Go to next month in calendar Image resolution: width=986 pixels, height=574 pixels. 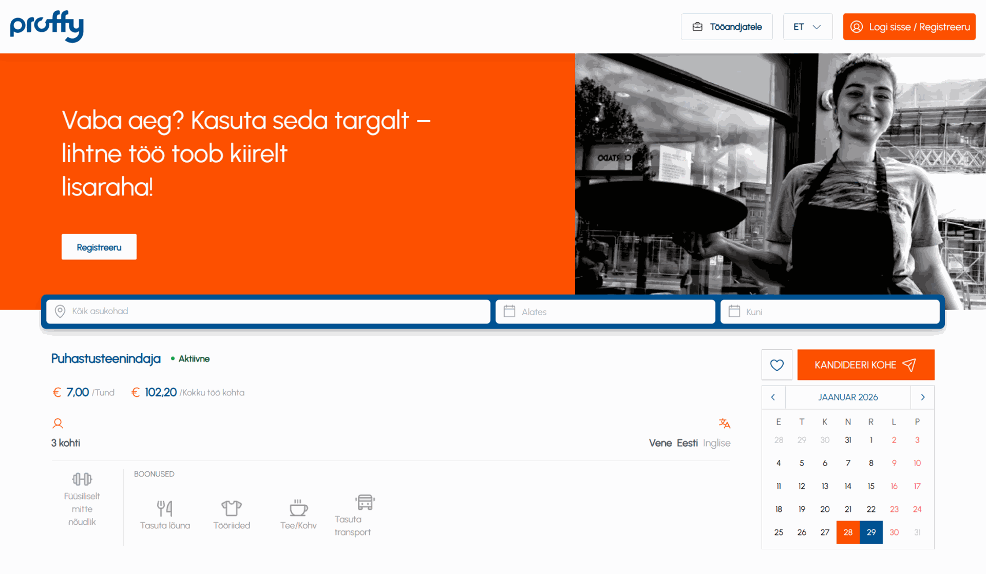922,397
